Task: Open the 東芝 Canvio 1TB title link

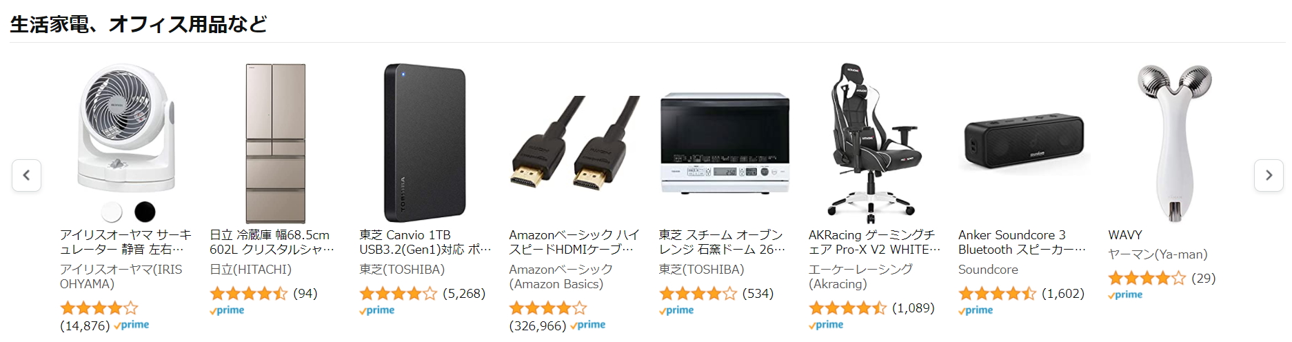Action: click(425, 242)
